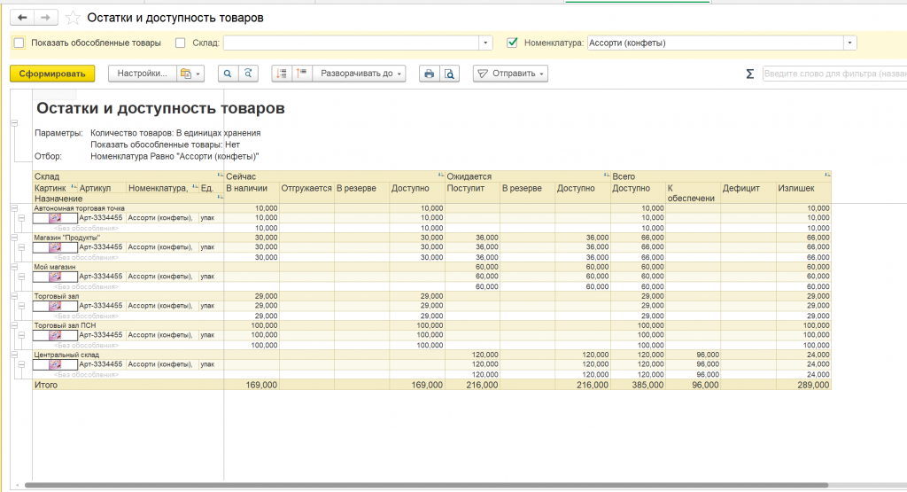907x492 pixels.
Task: Open the Номенклатура field dropdown arrow
Action: (850, 43)
